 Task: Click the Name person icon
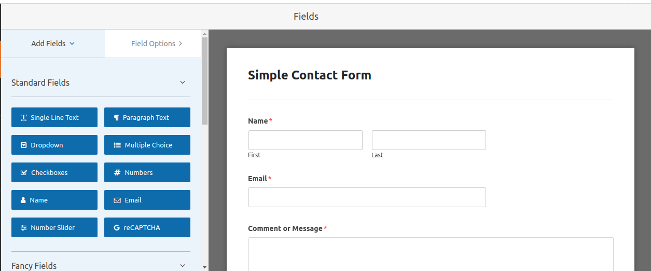(x=23, y=200)
